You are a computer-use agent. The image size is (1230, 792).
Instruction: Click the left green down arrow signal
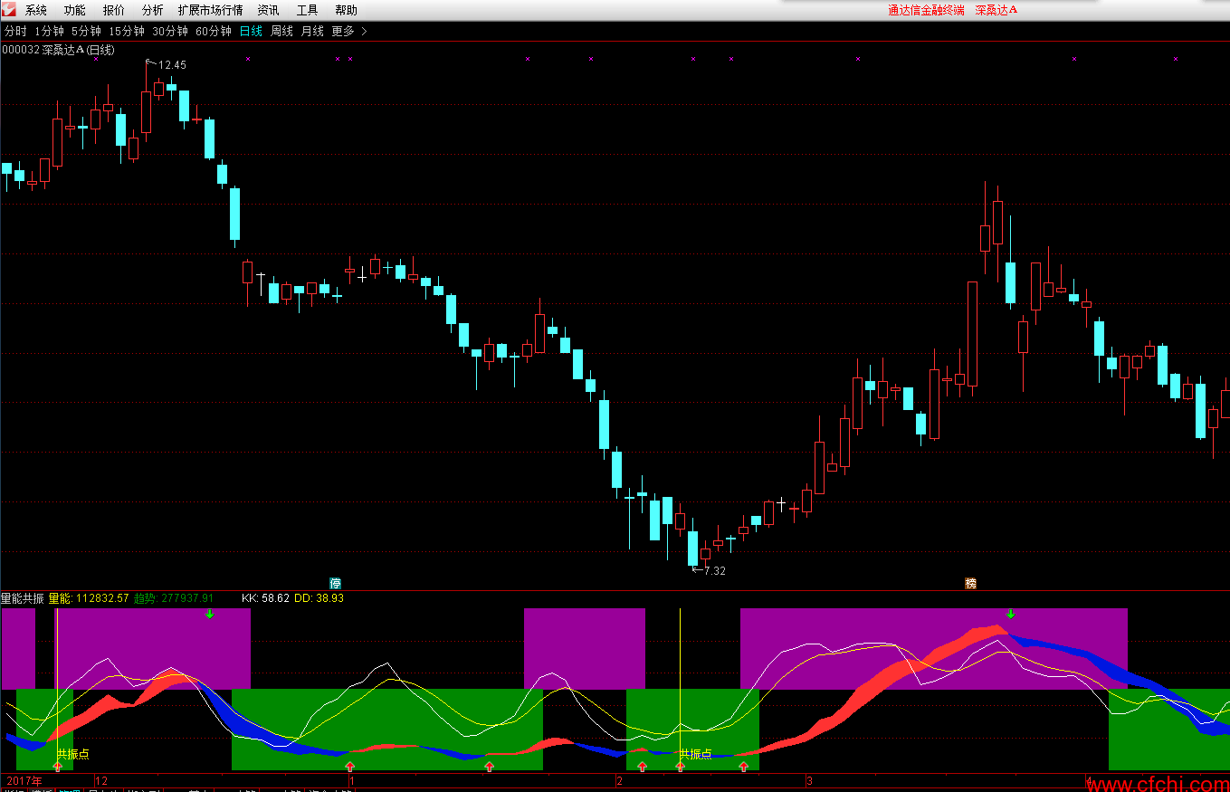(209, 614)
